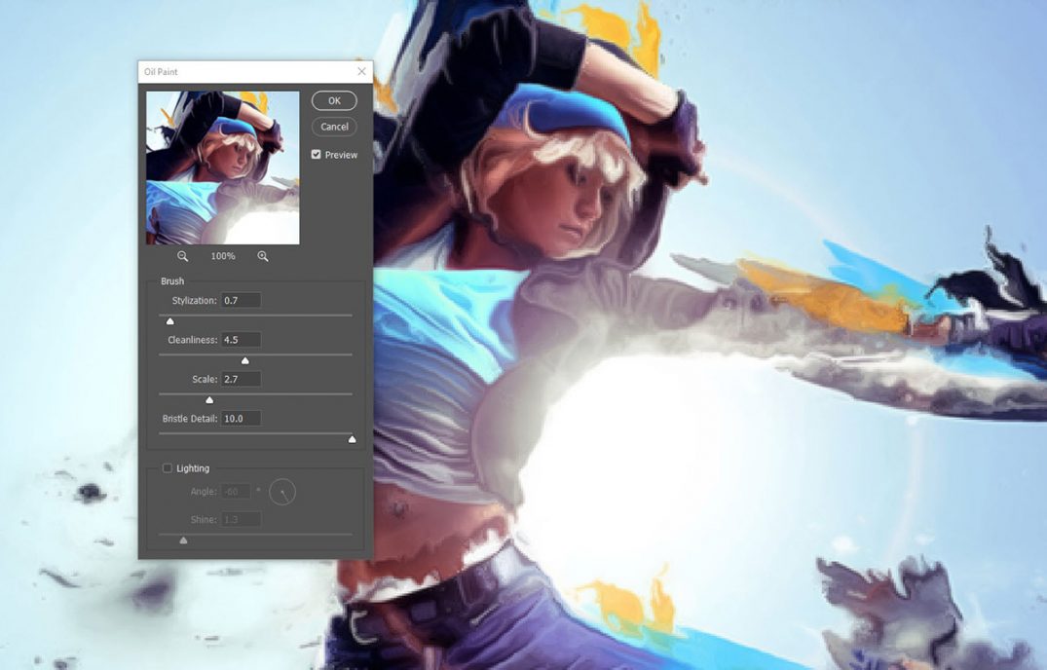The height and width of the screenshot is (670, 1047).
Task: Click the Shine value field
Action: coord(240,519)
